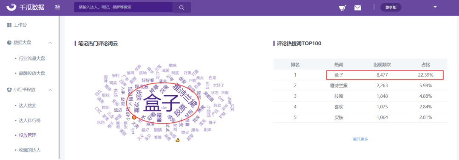459x160 pixels.
Task: Open 达人排行榜 menu item
Action: tap(30, 120)
